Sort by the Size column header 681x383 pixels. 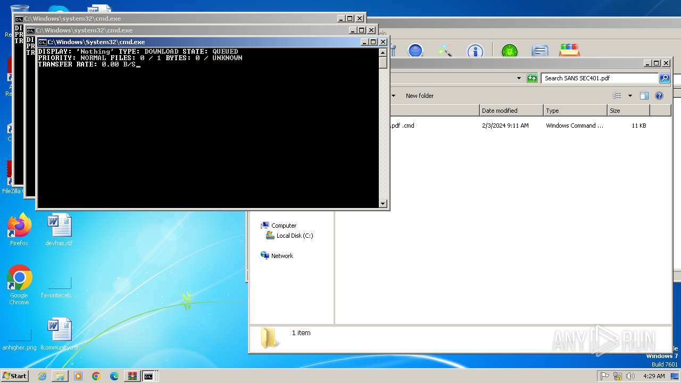pyautogui.click(x=628, y=111)
